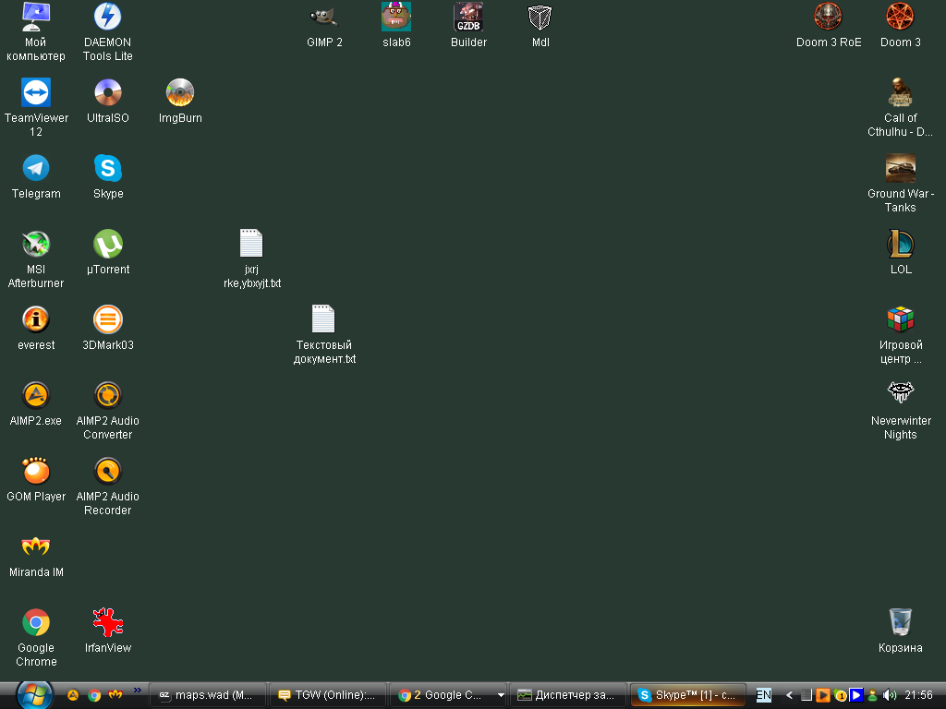Viewport: 946px width, 709px height.
Task: Switch to Skype taskbar window
Action: pos(688,695)
